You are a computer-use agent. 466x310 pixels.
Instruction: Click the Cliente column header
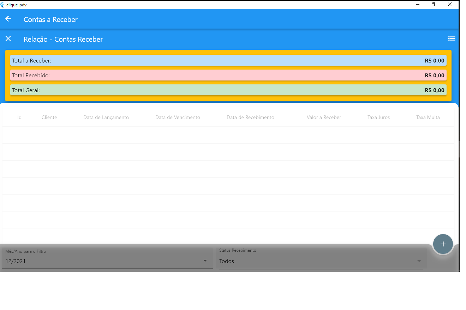pos(49,117)
